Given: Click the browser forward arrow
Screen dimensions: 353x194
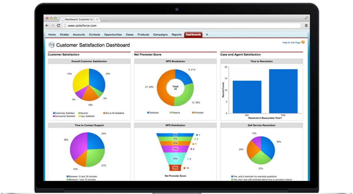Looking at the screenshot, I should tap(53, 25).
